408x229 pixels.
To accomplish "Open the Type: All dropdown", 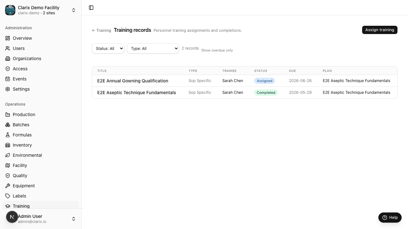I will pyautogui.click(x=153, y=48).
